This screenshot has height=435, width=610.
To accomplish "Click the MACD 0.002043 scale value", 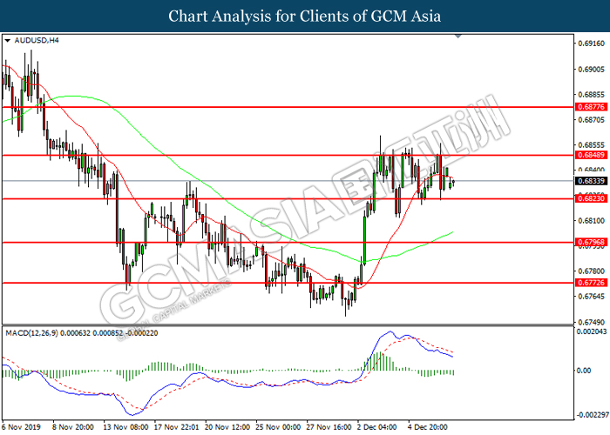I will tap(592, 331).
